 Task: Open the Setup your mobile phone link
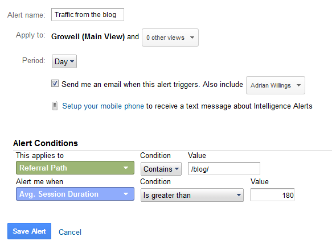103,106
